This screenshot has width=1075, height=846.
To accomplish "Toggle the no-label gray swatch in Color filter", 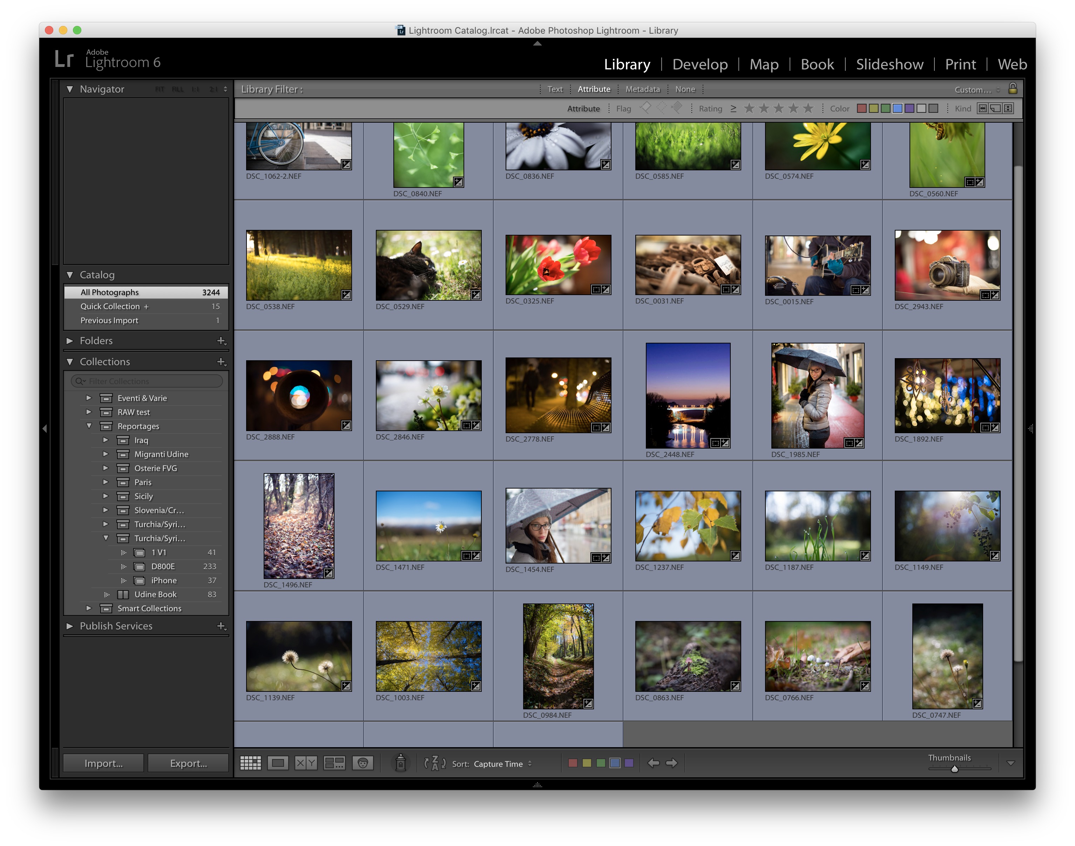I will tap(933, 109).
